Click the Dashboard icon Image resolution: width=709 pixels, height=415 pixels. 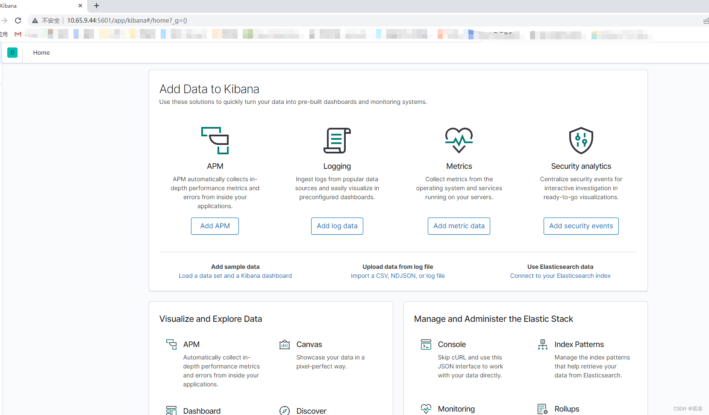coord(171,411)
